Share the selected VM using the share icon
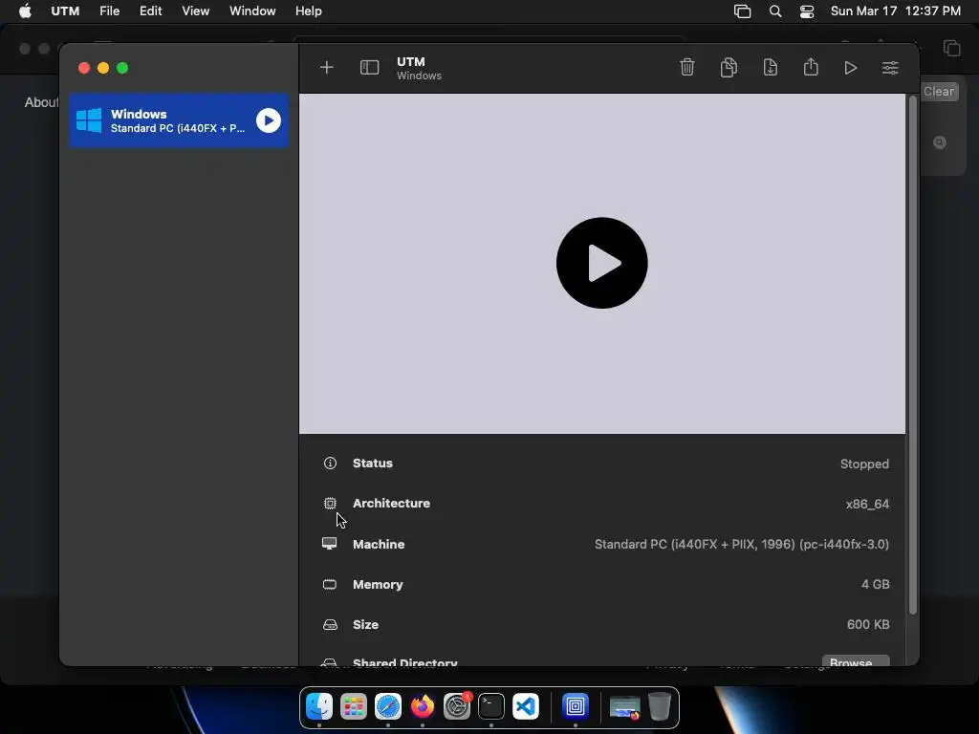The height and width of the screenshot is (734, 979). click(x=811, y=67)
